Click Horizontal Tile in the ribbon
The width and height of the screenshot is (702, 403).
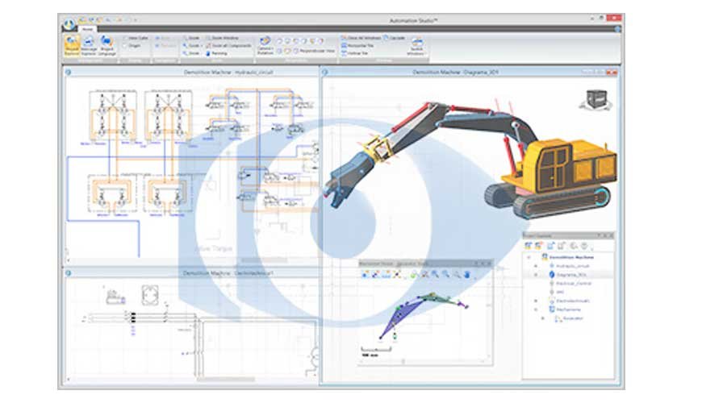pyautogui.click(x=357, y=46)
